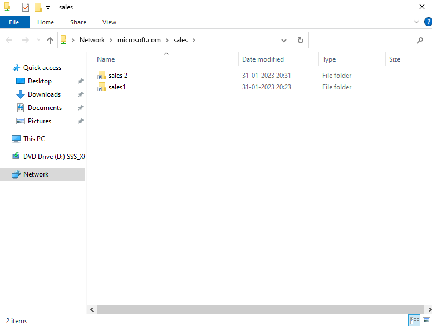The image size is (432, 326).
Task: Click the pin icon next to Pictures
Action: click(80, 121)
